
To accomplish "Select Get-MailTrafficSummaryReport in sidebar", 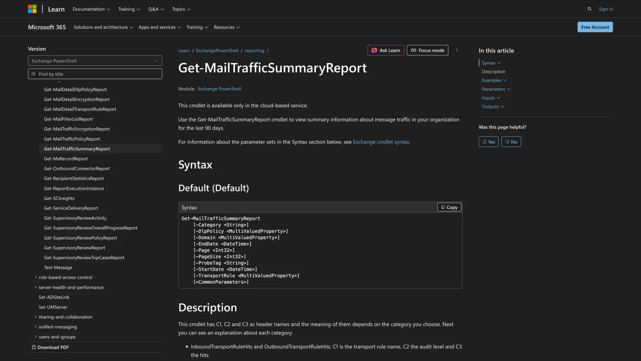I will (77, 149).
